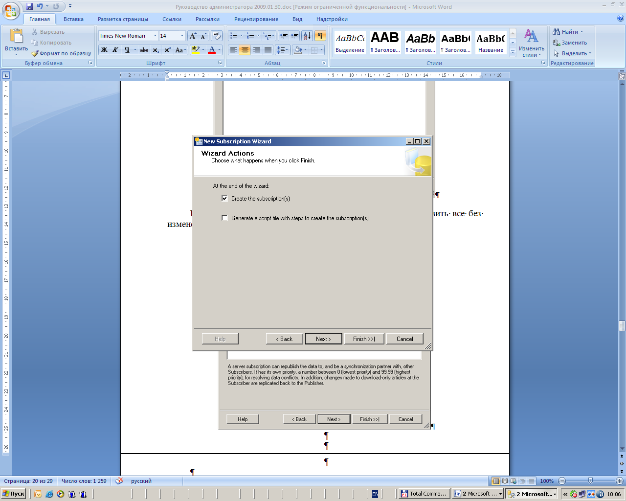
Task: Apply italic (К) formatting
Action: tap(115, 50)
